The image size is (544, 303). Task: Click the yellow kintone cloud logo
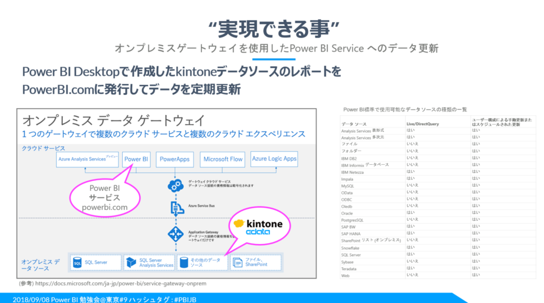click(x=239, y=224)
